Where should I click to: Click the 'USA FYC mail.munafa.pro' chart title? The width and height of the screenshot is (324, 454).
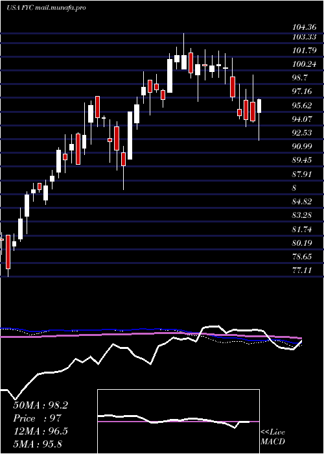pyautogui.click(x=46, y=8)
